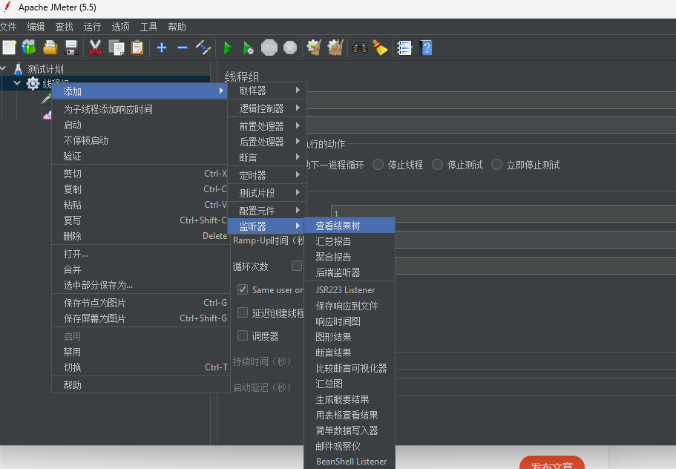
Task: Select the 停止线程 radio button
Action: [378, 165]
